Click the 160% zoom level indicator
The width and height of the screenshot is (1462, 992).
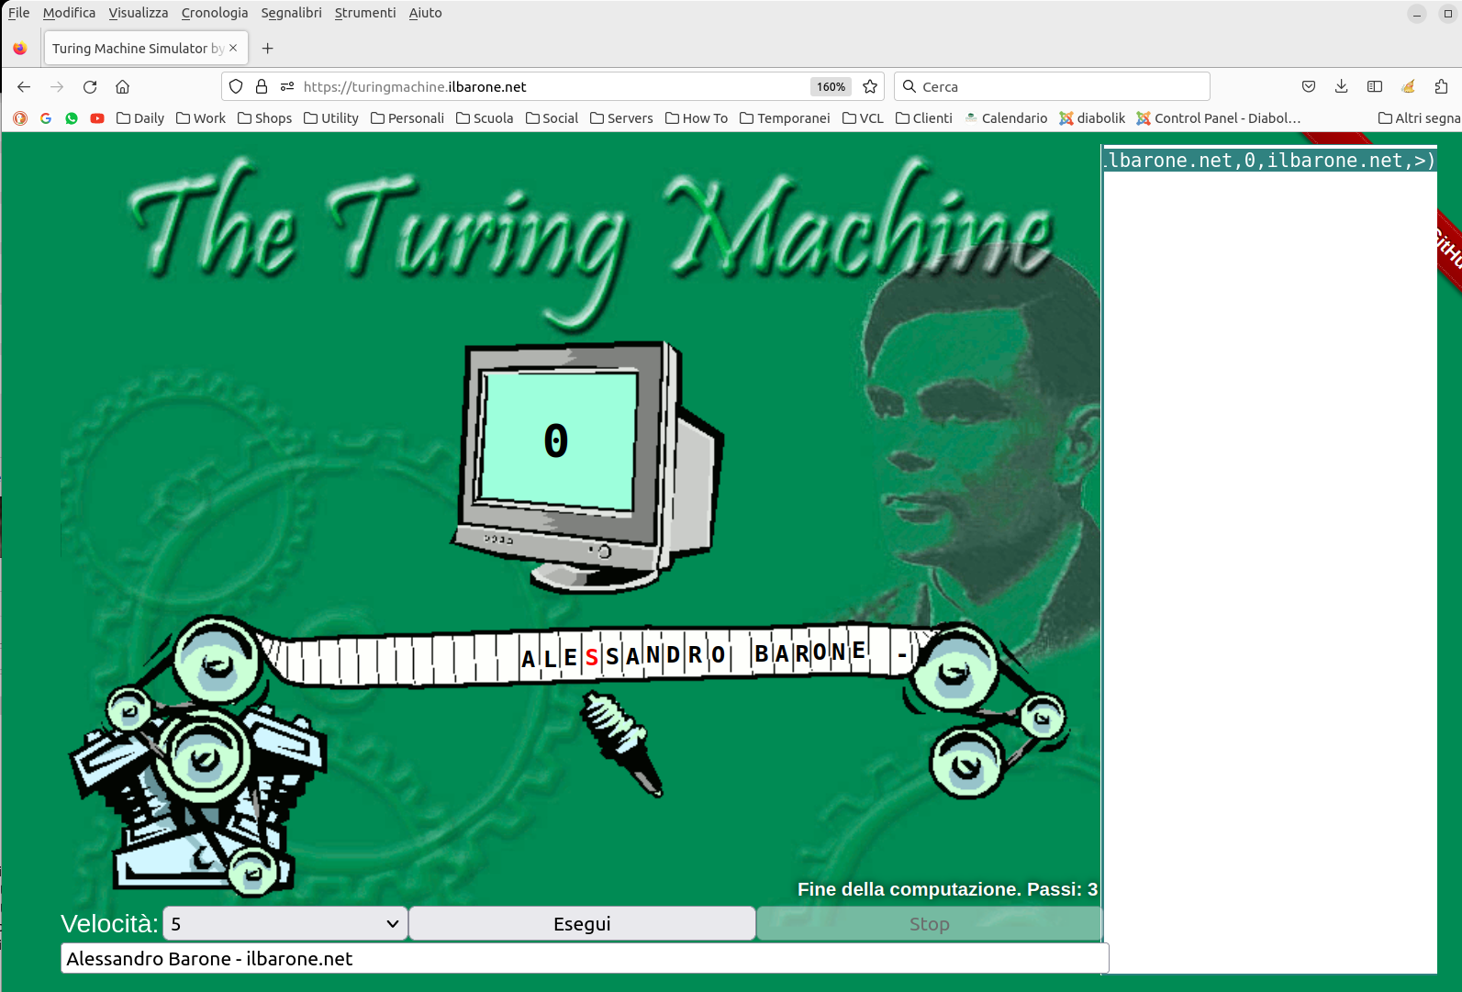(x=831, y=87)
